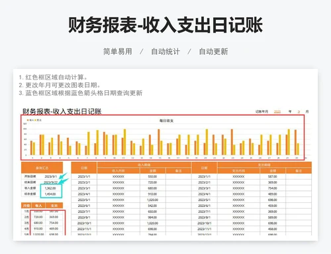Select income amount 650.00

[152, 212]
